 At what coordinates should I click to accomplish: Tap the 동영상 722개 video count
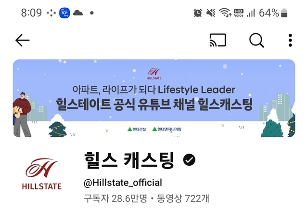[183, 198]
